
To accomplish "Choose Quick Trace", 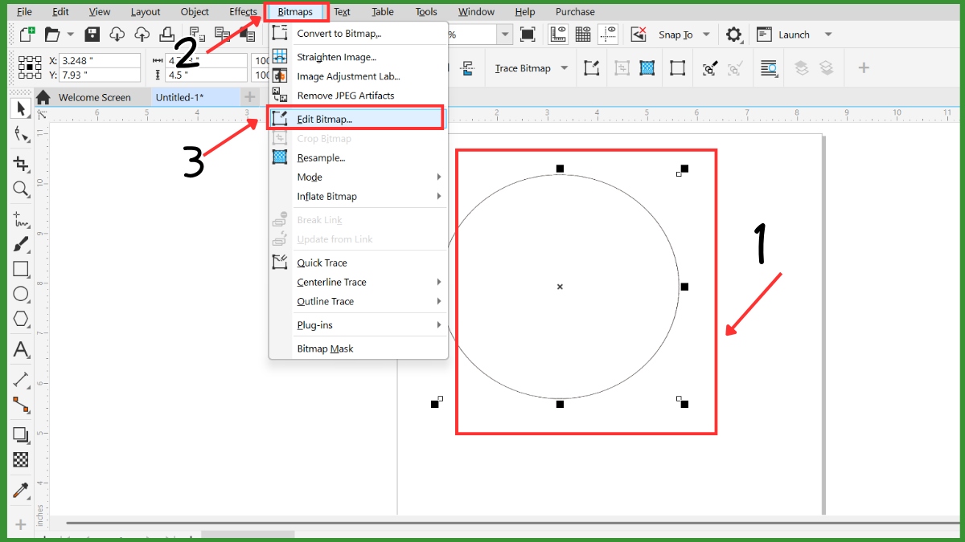I will (358, 263).
